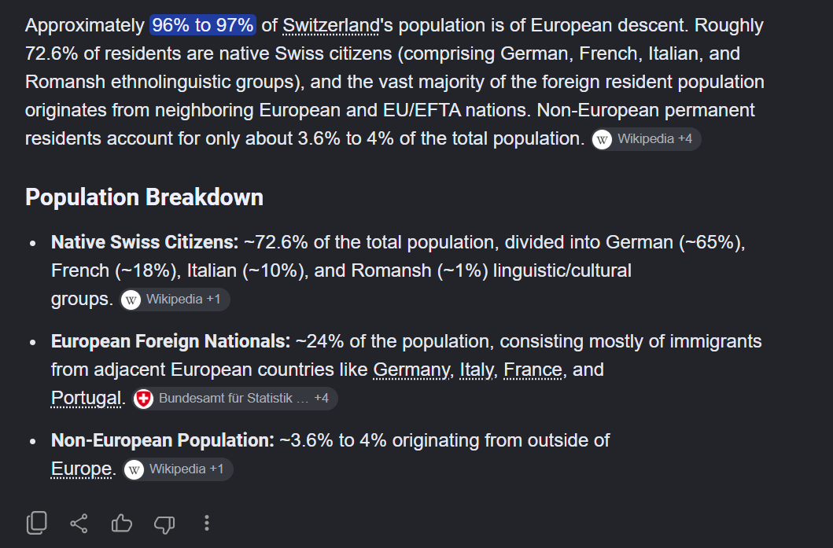Click the Population Breakdown heading
Screen dimensions: 833x548
tap(144, 197)
